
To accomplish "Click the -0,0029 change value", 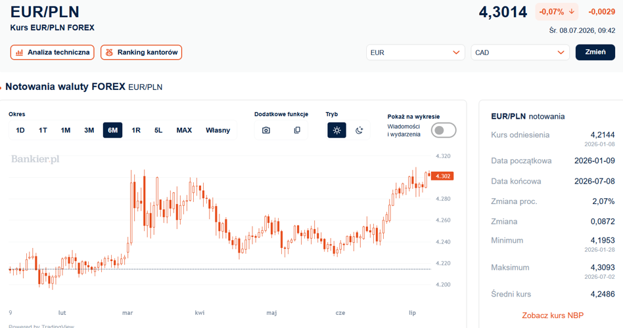I will (x=601, y=12).
